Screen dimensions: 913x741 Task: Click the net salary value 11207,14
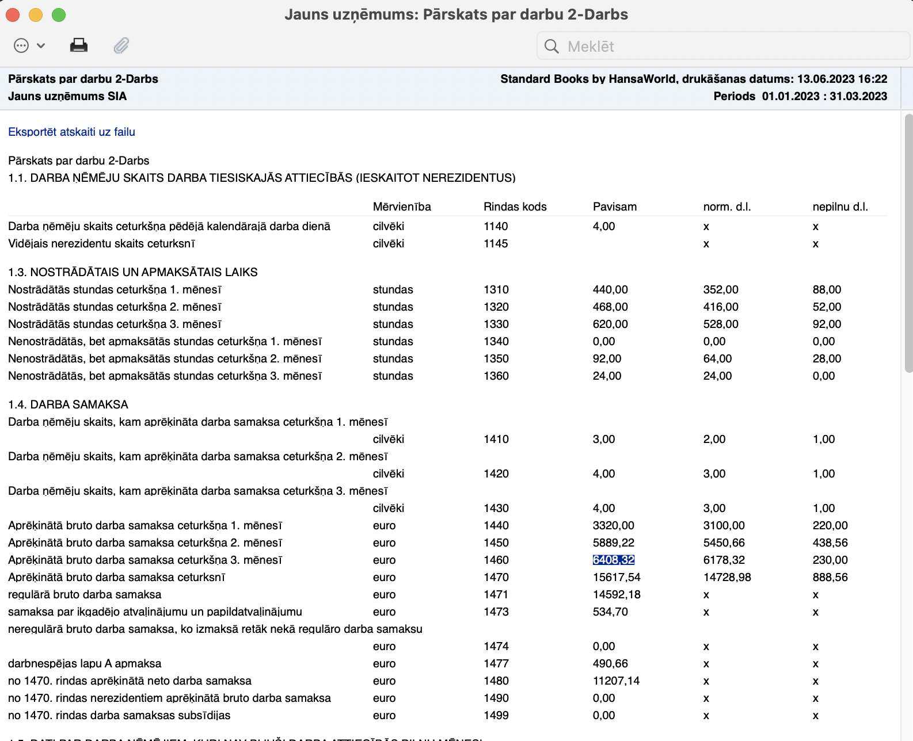(x=616, y=681)
